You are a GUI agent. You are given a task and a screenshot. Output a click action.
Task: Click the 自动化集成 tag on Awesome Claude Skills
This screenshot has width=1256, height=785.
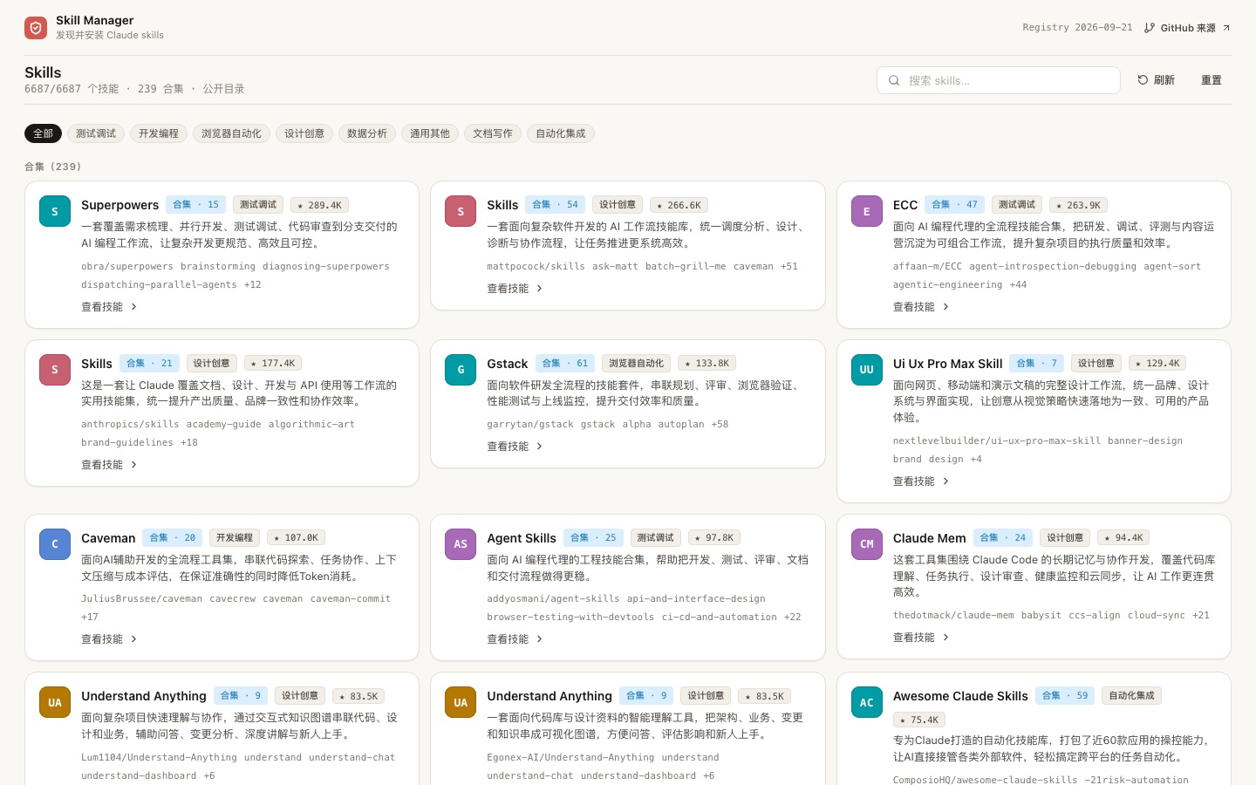tap(1131, 696)
